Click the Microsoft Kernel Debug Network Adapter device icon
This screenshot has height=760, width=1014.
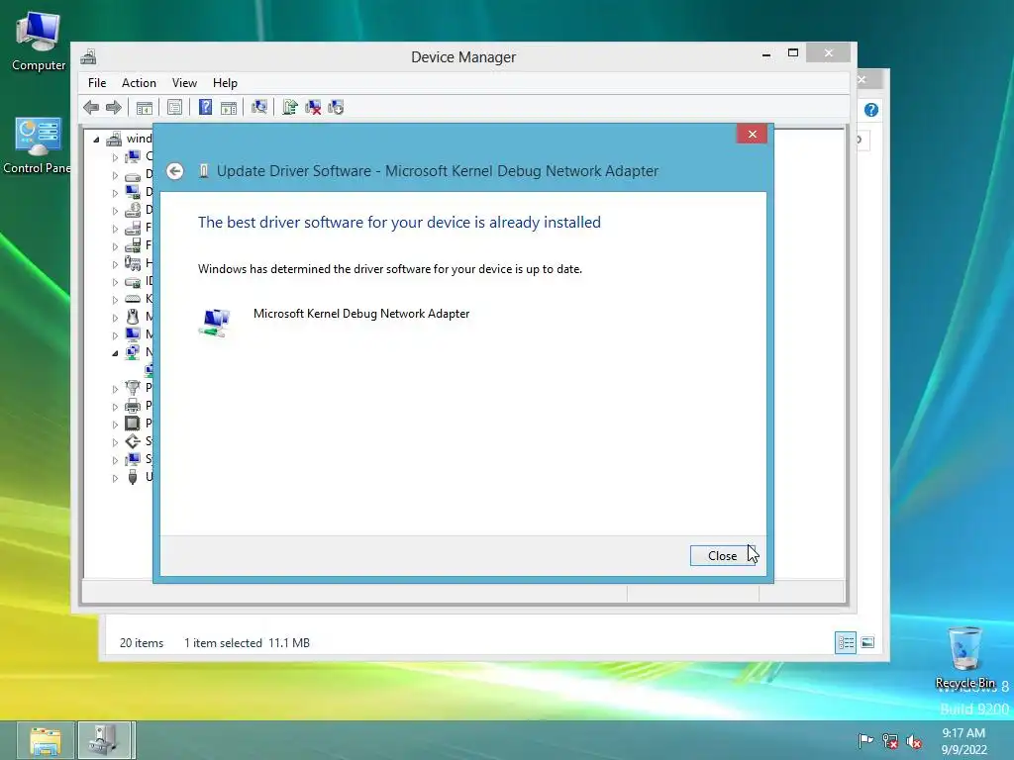click(x=215, y=322)
